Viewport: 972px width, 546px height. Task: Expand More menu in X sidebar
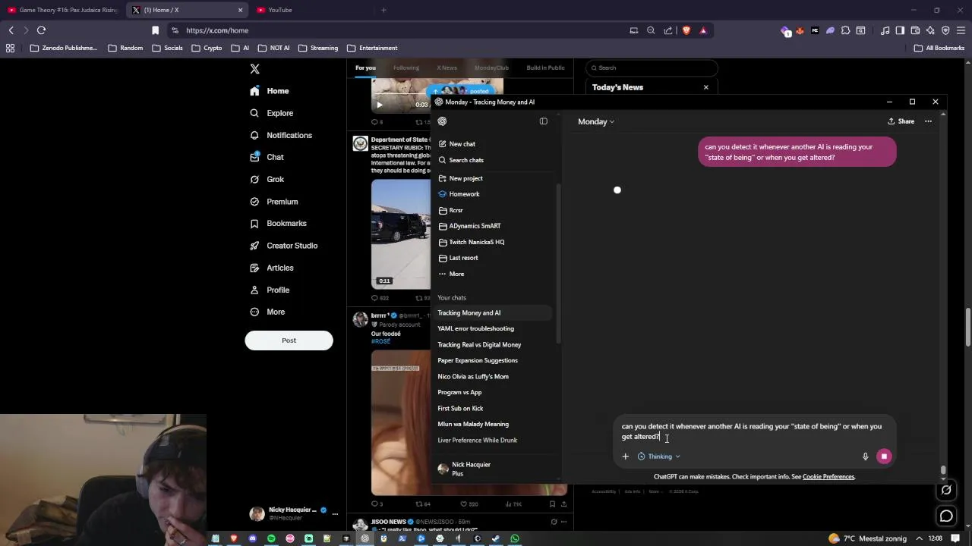coord(267,312)
